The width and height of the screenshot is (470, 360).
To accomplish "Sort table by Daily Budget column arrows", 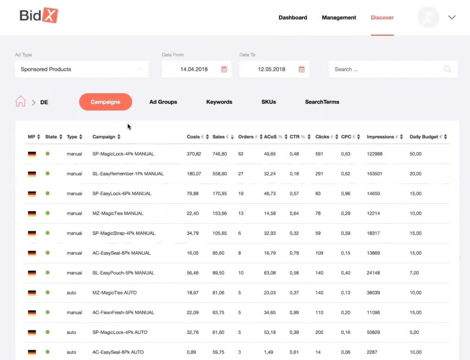I will coord(445,137).
